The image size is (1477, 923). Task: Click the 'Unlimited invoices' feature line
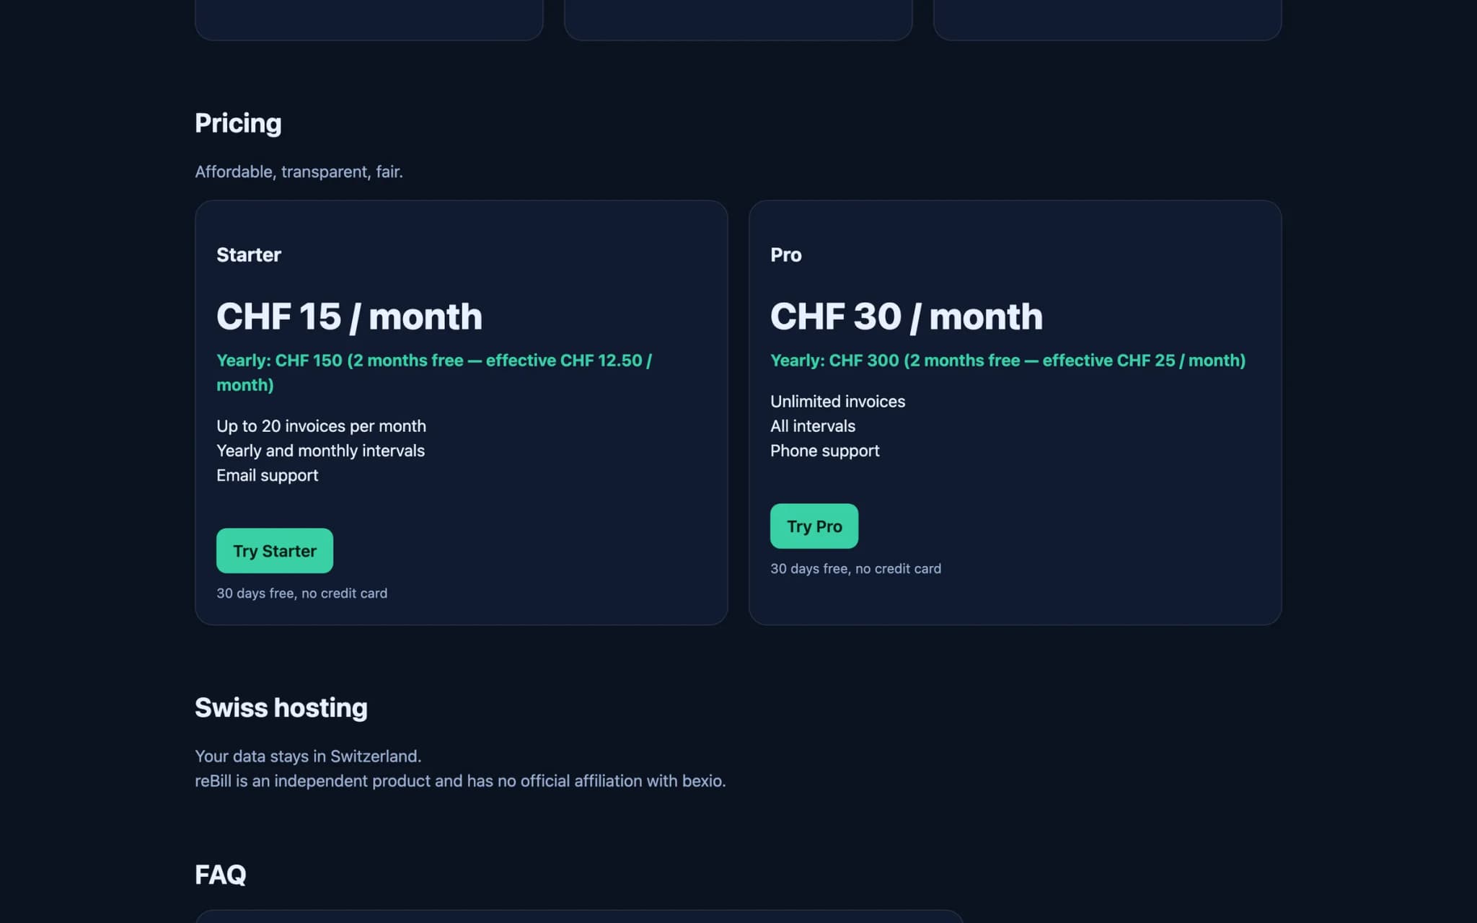(837, 402)
